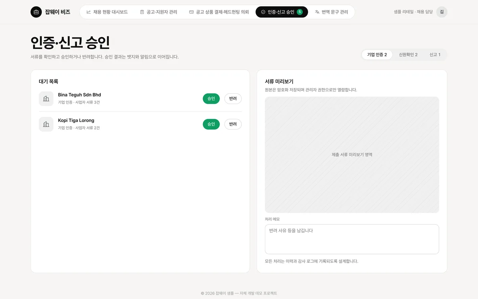Open 채용 현황 대시보드 menu item
Image resolution: width=478 pixels, height=299 pixels.
coord(107,12)
